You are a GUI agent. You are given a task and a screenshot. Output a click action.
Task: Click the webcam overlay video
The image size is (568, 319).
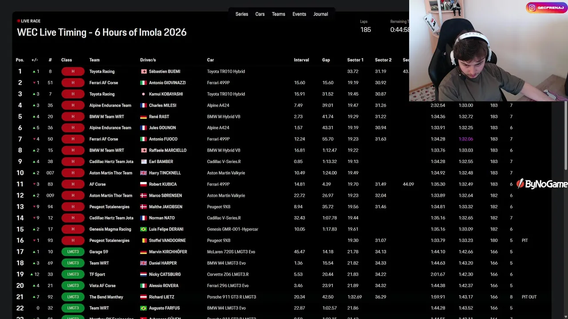[489, 51]
